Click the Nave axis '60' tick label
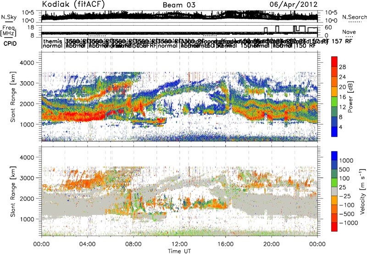Viewport: 367px width, 254px height. coord(328,28)
